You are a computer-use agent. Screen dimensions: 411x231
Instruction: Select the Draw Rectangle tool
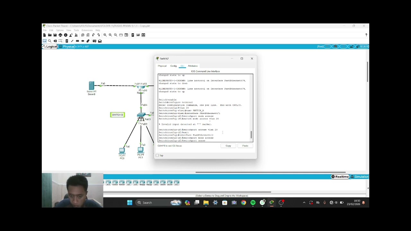77,41
